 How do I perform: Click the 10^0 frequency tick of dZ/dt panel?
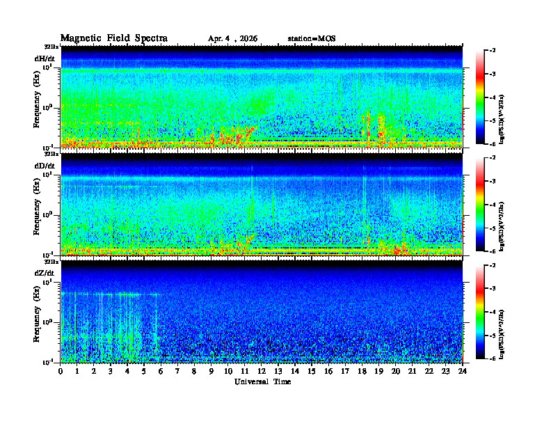pyautogui.click(x=47, y=322)
